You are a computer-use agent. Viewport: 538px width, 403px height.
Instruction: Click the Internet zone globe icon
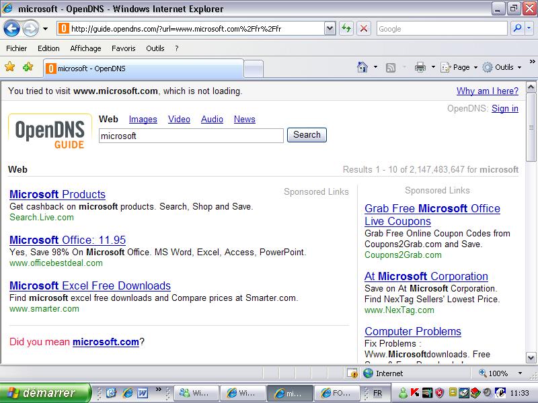point(368,373)
